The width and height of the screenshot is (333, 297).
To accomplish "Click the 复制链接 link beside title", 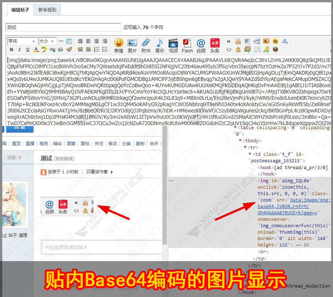I will point(64,159).
